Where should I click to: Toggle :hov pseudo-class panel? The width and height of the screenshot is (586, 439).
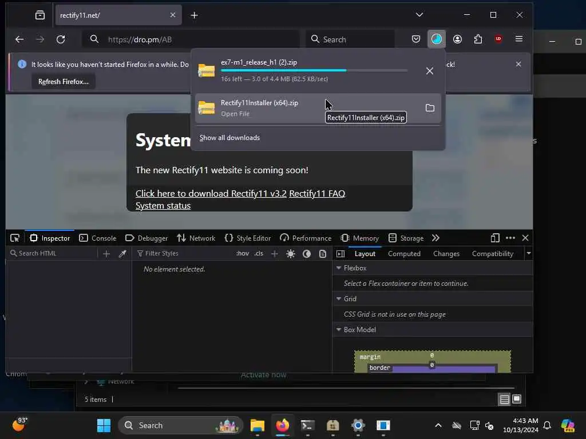243,253
